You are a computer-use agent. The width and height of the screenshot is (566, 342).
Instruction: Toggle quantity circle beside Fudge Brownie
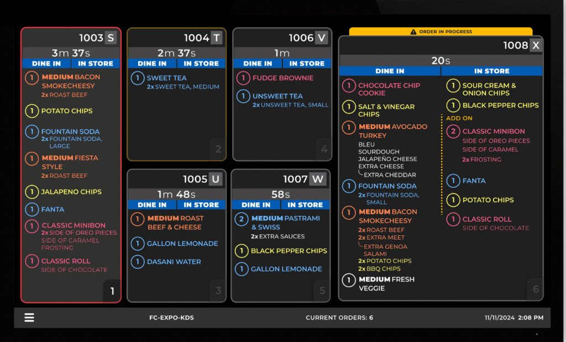tap(243, 78)
